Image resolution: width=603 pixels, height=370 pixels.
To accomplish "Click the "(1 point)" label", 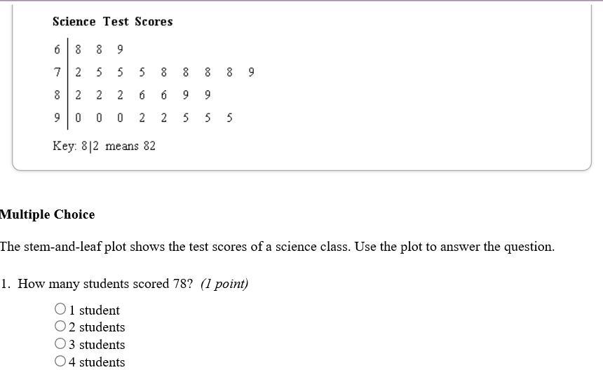I will tap(224, 284).
